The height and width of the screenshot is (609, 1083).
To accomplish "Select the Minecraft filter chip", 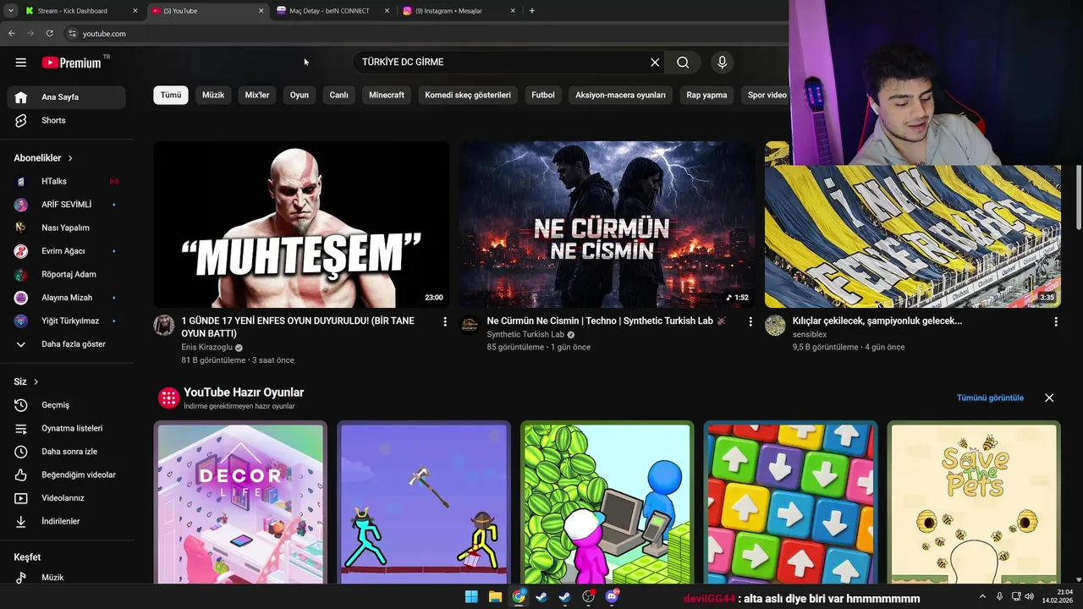I will (x=387, y=95).
